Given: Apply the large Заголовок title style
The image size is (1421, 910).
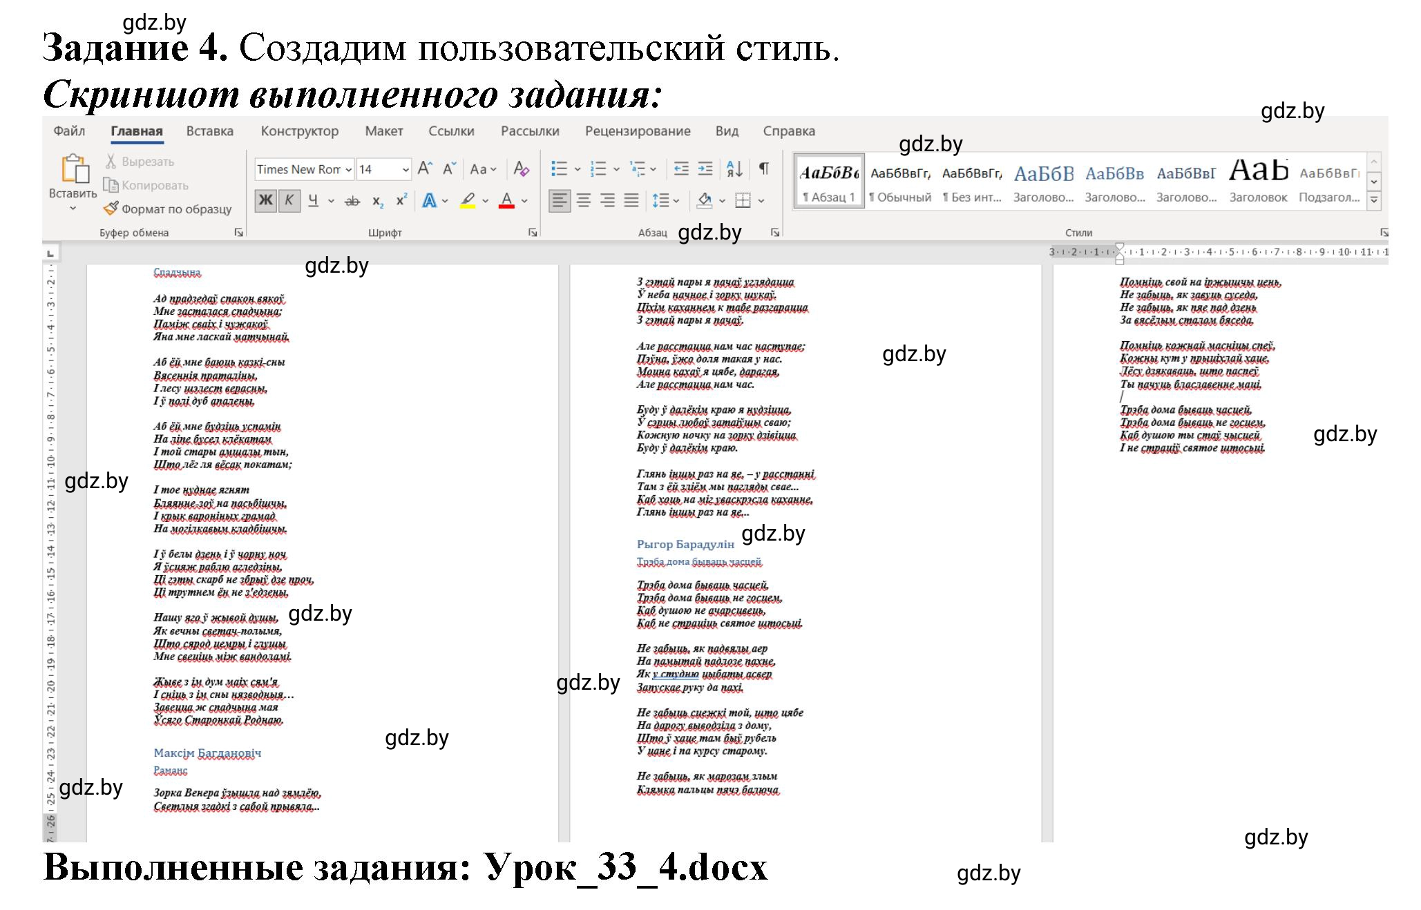Looking at the screenshot, I should (x=1258, y=181).
